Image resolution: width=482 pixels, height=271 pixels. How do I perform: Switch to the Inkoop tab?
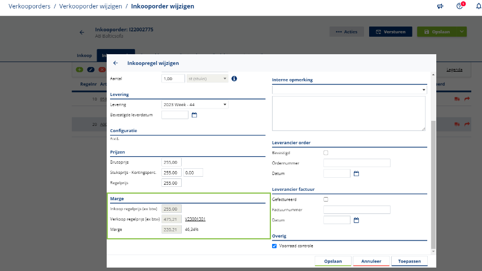click(84, 55)
